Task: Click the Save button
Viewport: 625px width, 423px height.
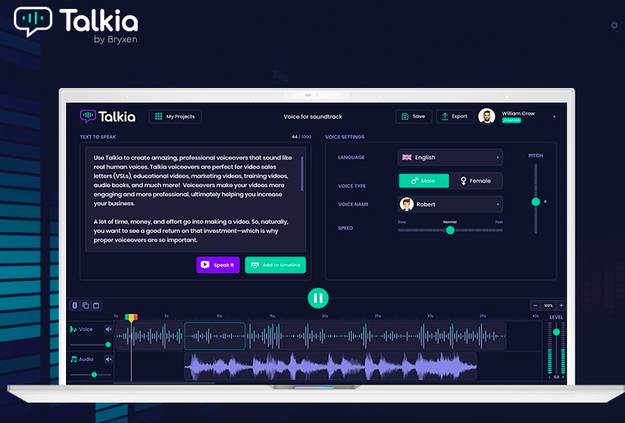Action: pyautogui.click(x=413, y=117)
